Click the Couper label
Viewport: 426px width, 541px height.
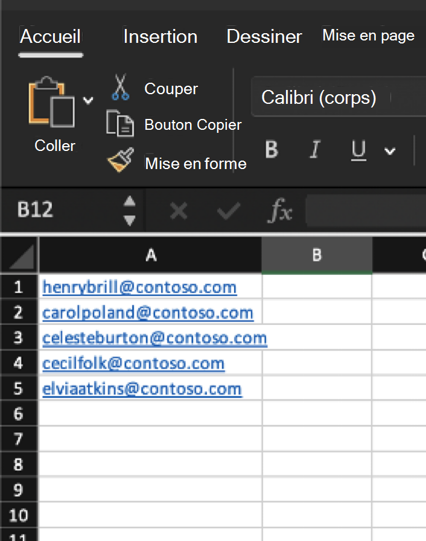pos(171,89)
